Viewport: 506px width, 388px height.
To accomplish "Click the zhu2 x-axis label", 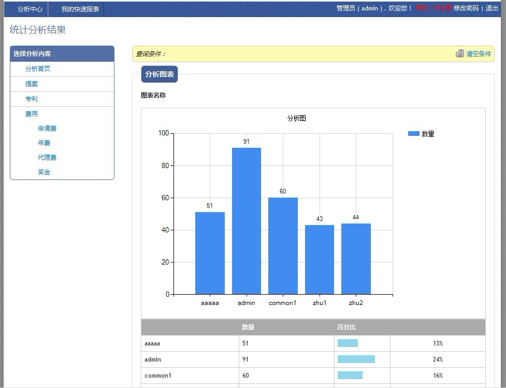I will pyautogui.click(x=356, y=303).
